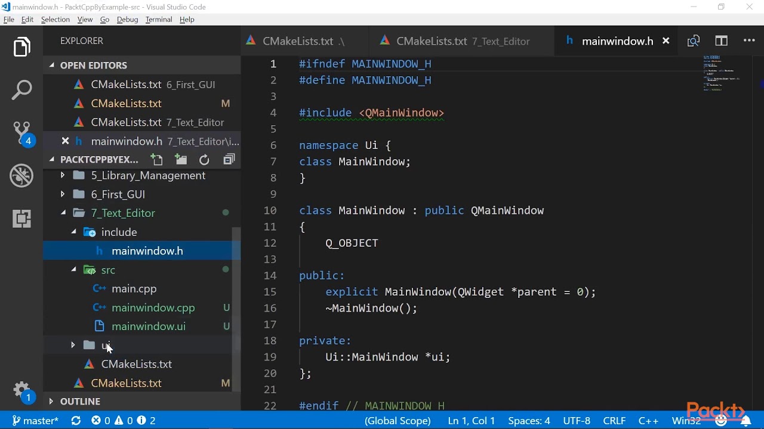Collapse the include folder
Image resolution: width=764 pixels, height=429 pixels.
[73, 232]
